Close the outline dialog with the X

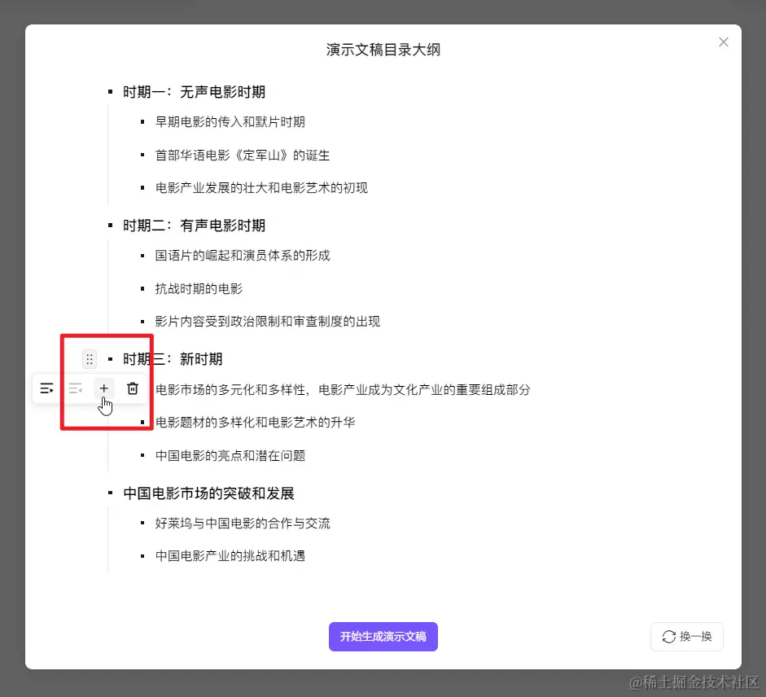coord(723,42)
